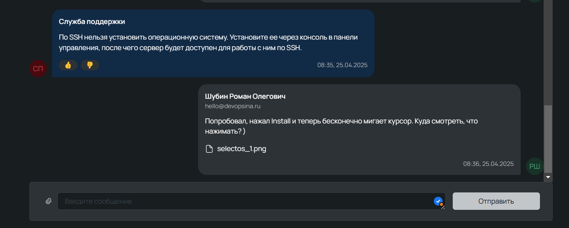Viewport: 569px width, 228px height.
Task: Click the support message about SSH installation
Action: click(x=208, y=42)
